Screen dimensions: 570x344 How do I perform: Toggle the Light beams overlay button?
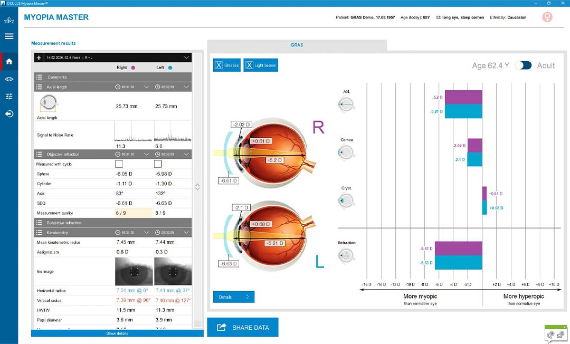pyautogui.click(x=261, y=65)
